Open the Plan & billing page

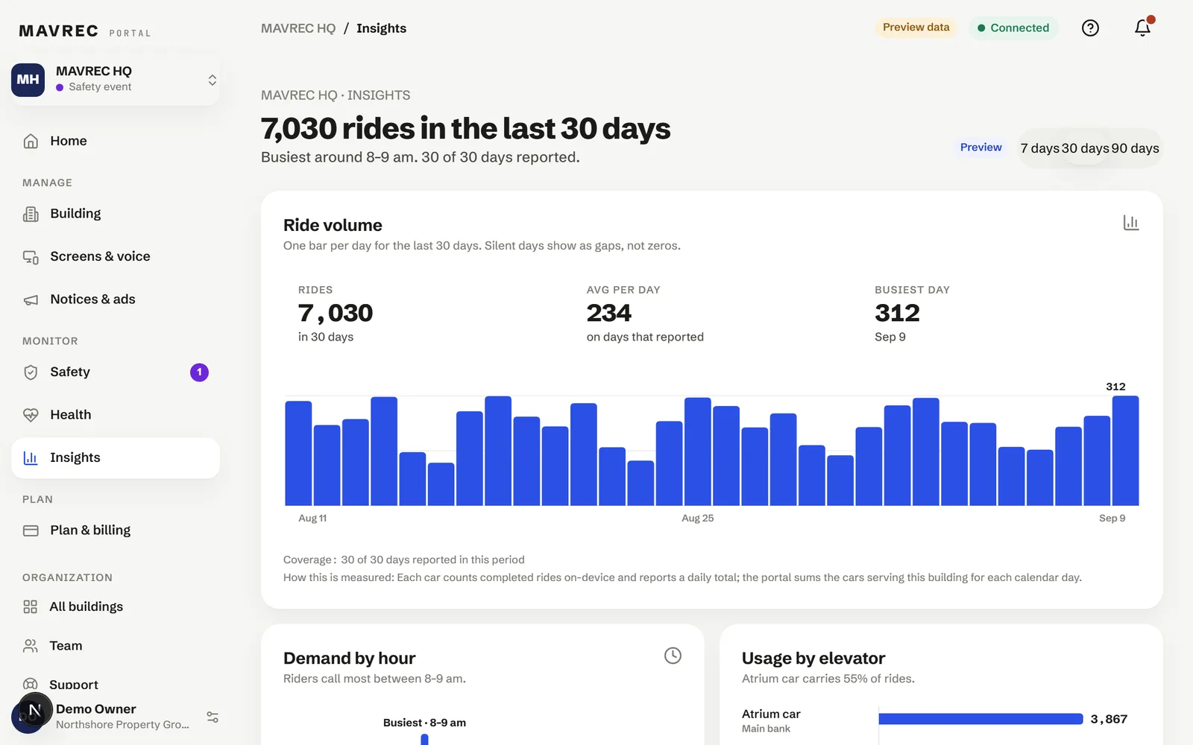pyautogui.click(x=116, y=530)
